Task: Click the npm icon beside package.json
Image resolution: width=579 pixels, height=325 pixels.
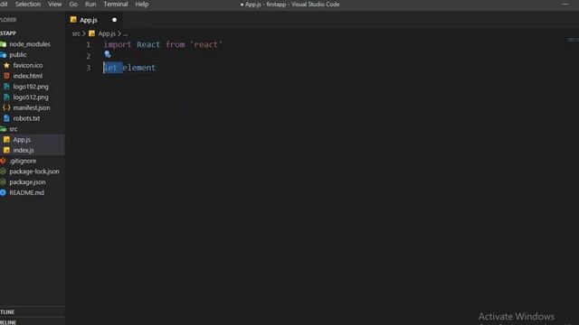Action: (x=3, y=182)
